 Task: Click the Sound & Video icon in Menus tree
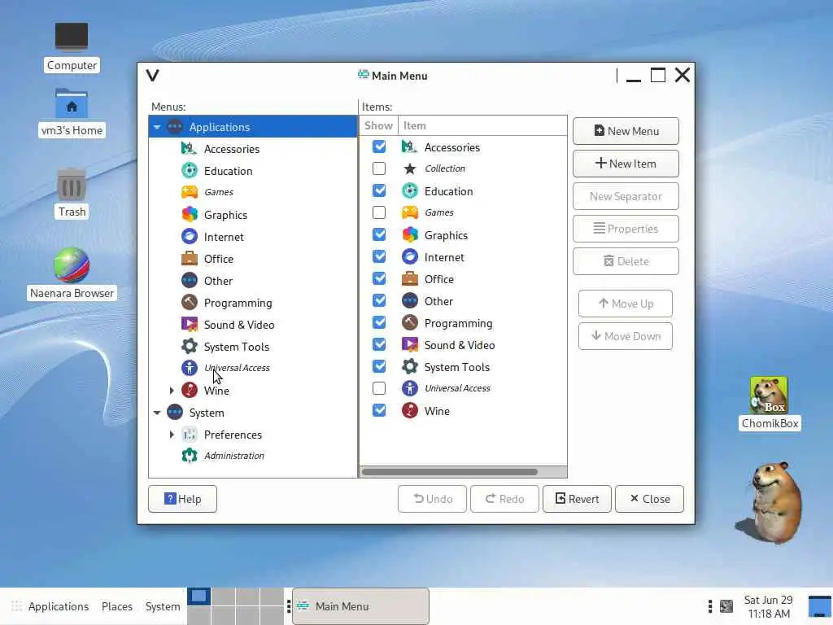(x=189, y=324)
